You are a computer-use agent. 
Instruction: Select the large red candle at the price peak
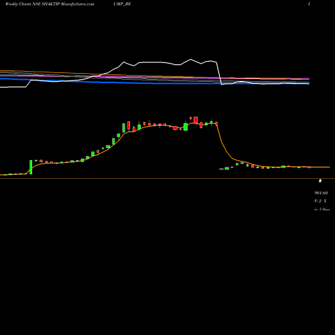(x=196, y=120)
